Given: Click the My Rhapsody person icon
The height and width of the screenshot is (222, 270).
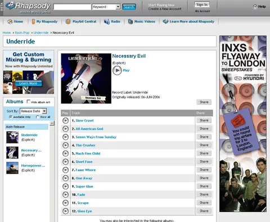Looking at the screenshot, I should pyautogui.click(x=33, y=21).
